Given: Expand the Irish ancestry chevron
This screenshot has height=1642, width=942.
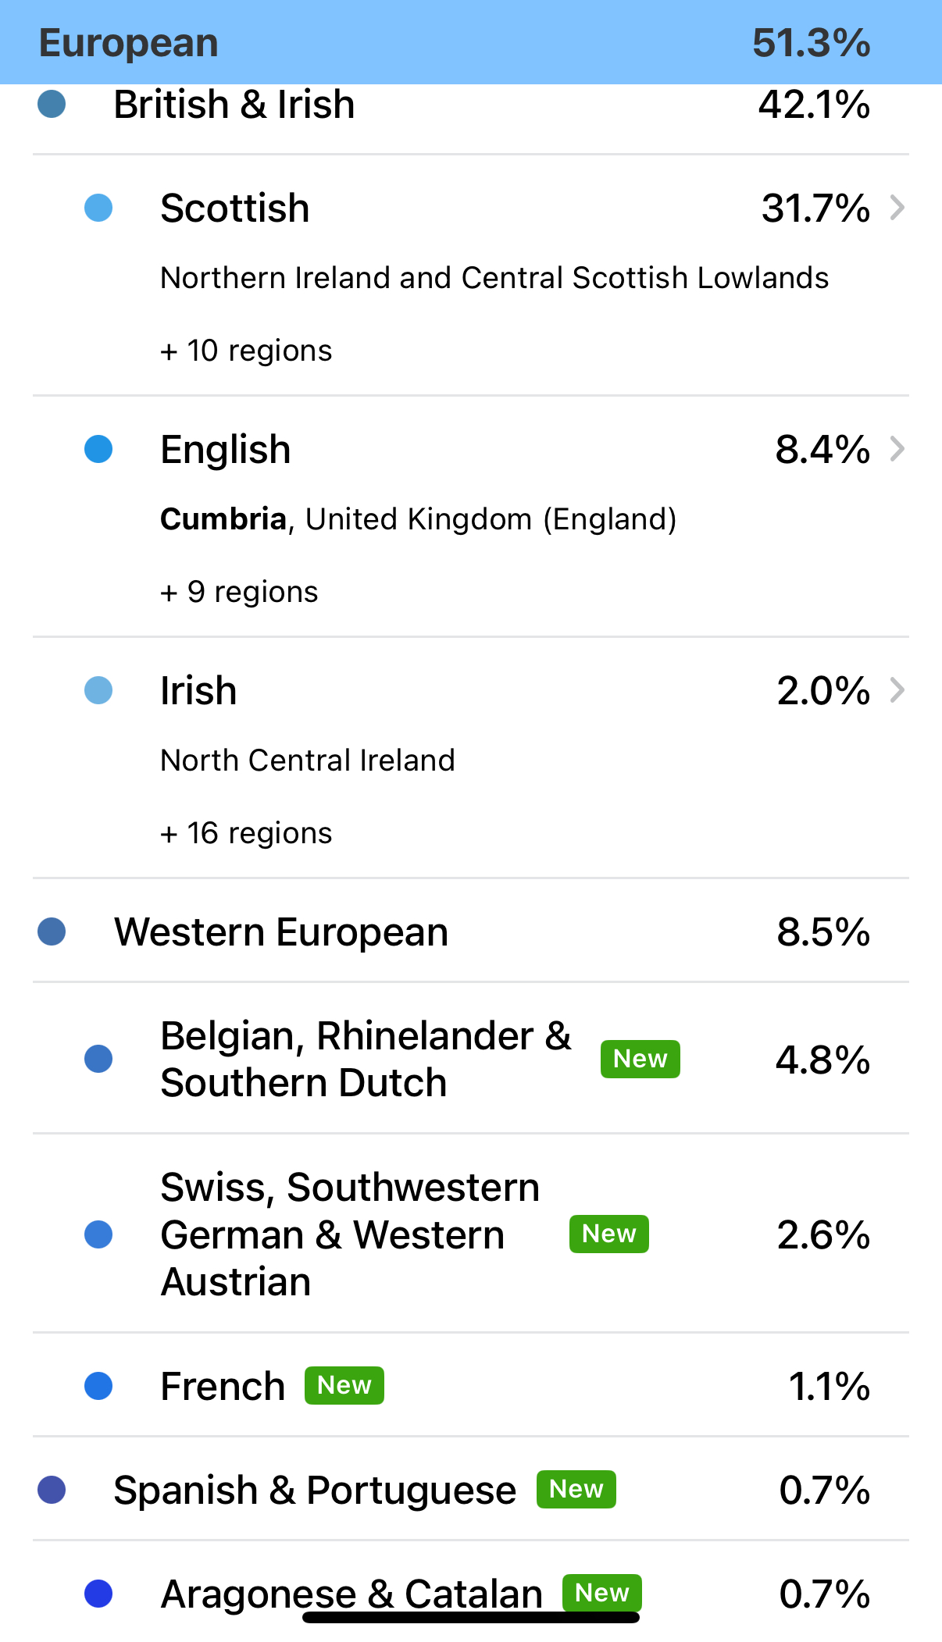Looking at the screenshot, I should pos(897,690).
